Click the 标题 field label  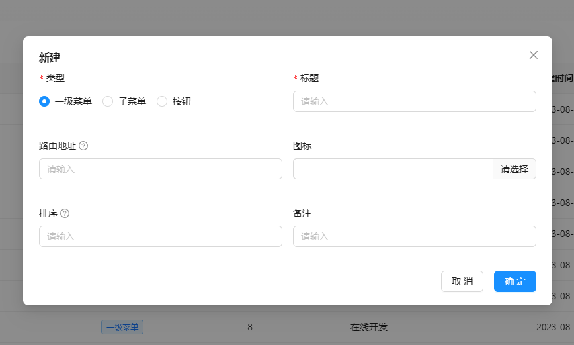coord(309,78)
